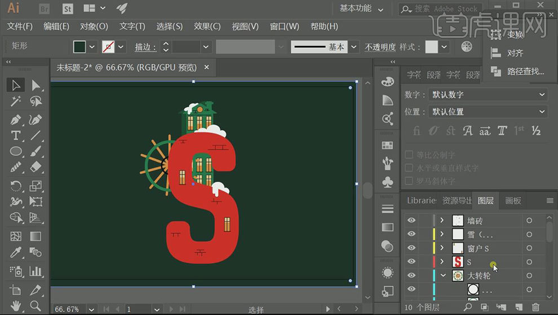Select the Artboard tool
Viewport: 558px width, 315px height.
pos(16,290)
